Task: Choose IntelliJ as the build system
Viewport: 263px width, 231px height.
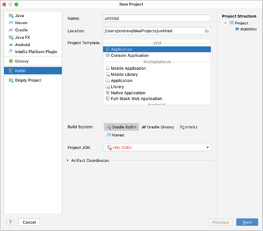Action: click(x=189, y=127)
